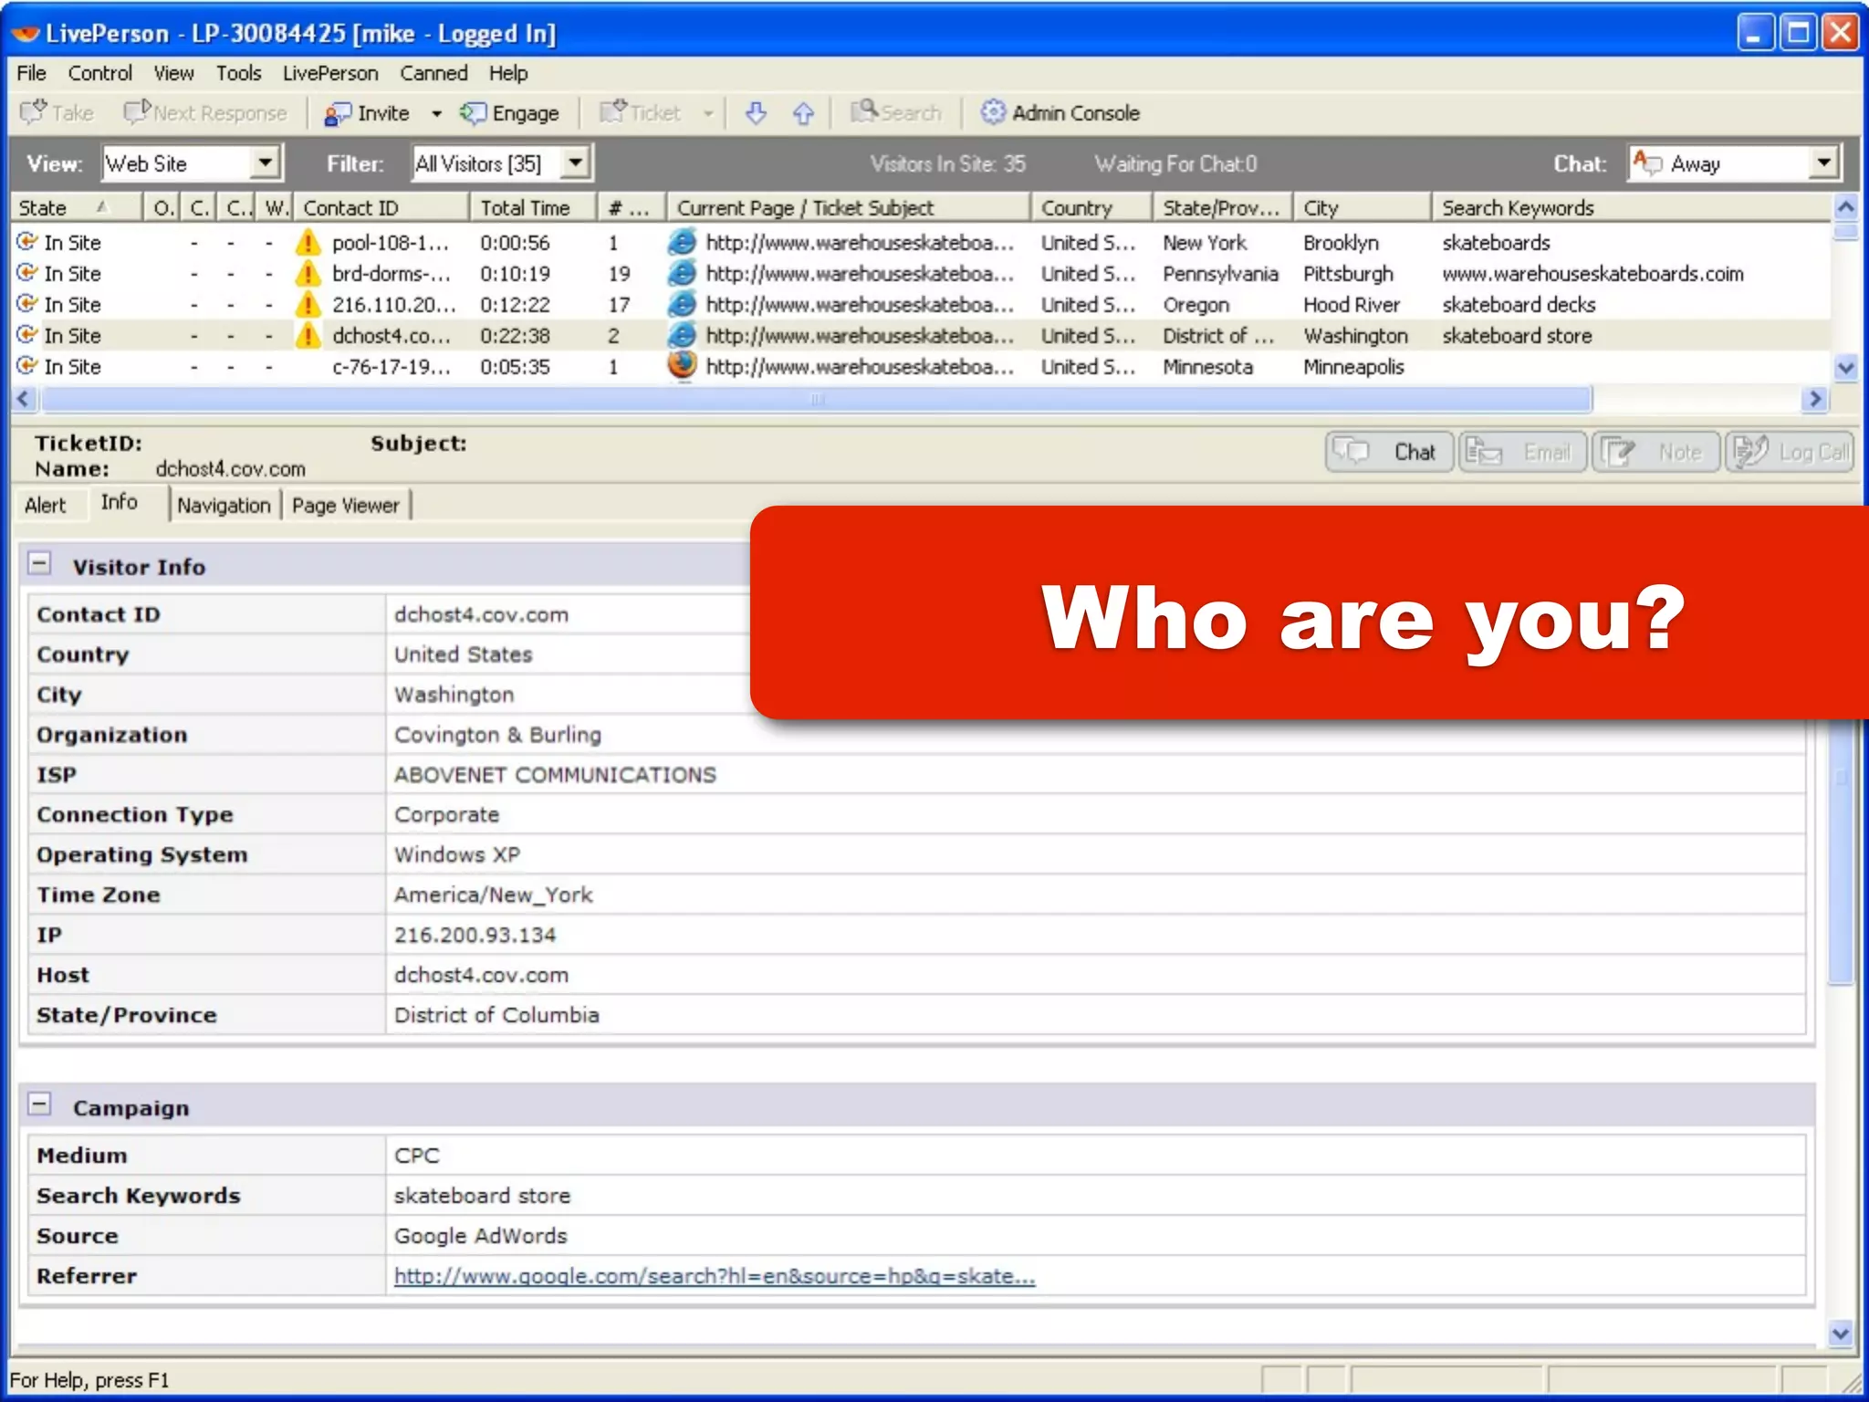This screenshot has height=1402, width=1869.
Task: Click the Next Response toolbar button
Action: point(205,112)
